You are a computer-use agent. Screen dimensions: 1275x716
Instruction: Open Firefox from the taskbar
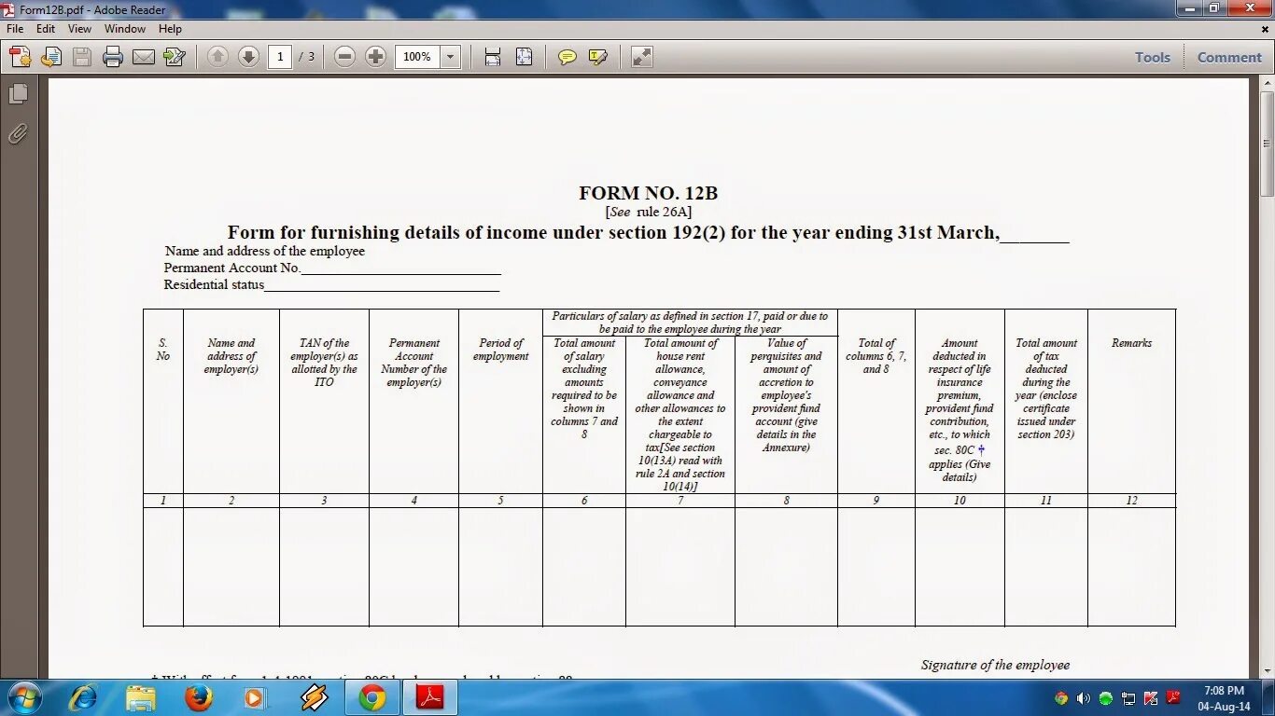click(199, 697)
